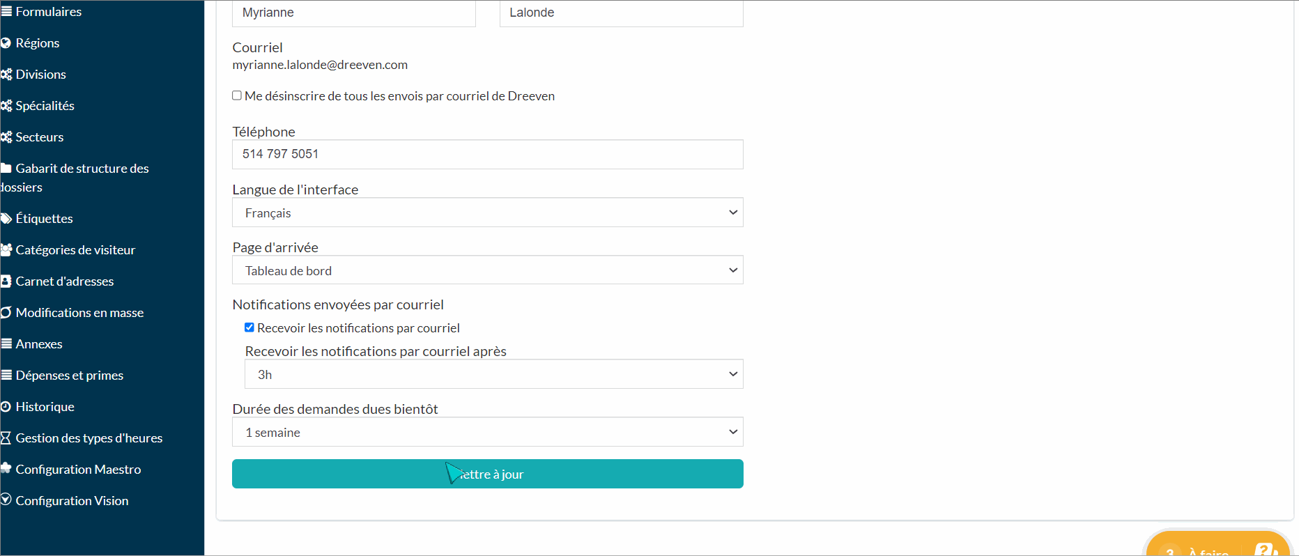Screen dimensions: 1299x556
Task: Click the tags icon beside Étiquettes
Action: pyautogui.click(x=6, y=219)
